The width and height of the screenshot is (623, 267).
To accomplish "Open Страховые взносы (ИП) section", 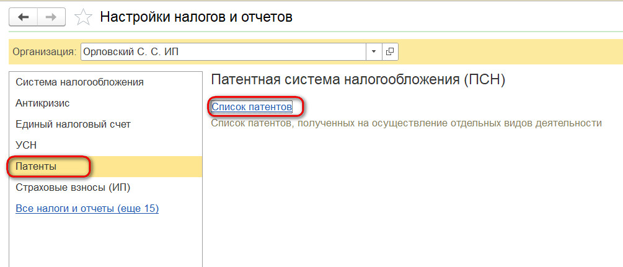I will 105,188.
